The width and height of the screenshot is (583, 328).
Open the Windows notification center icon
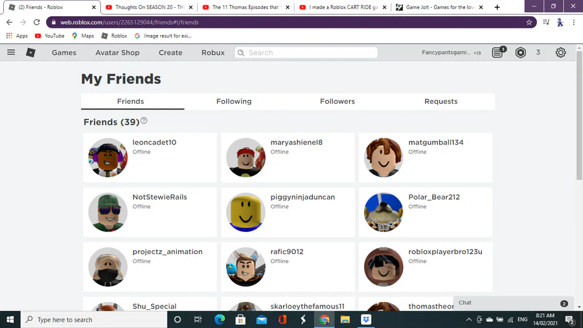570,320
